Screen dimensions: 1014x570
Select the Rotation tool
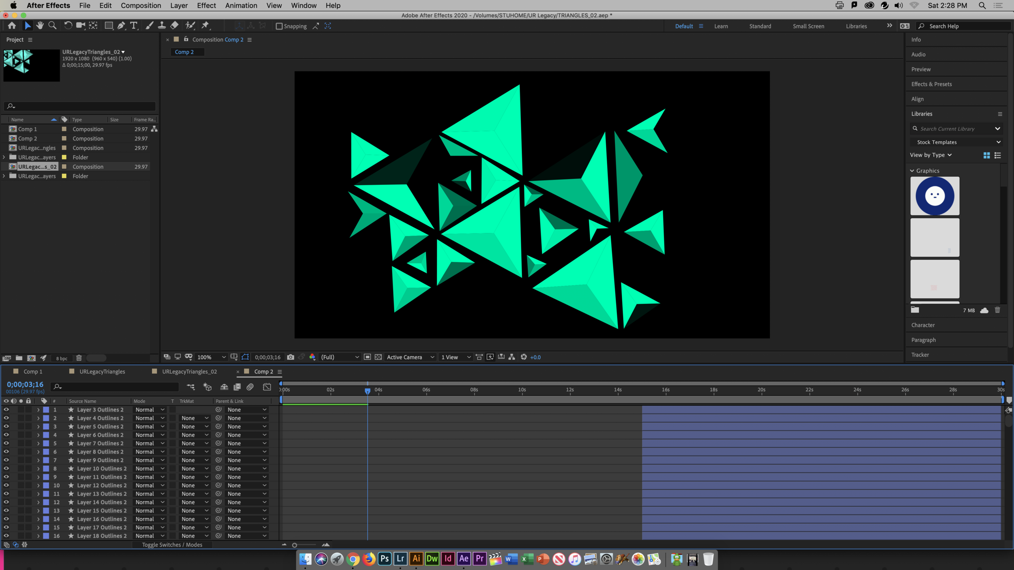[x=68, y=26]
